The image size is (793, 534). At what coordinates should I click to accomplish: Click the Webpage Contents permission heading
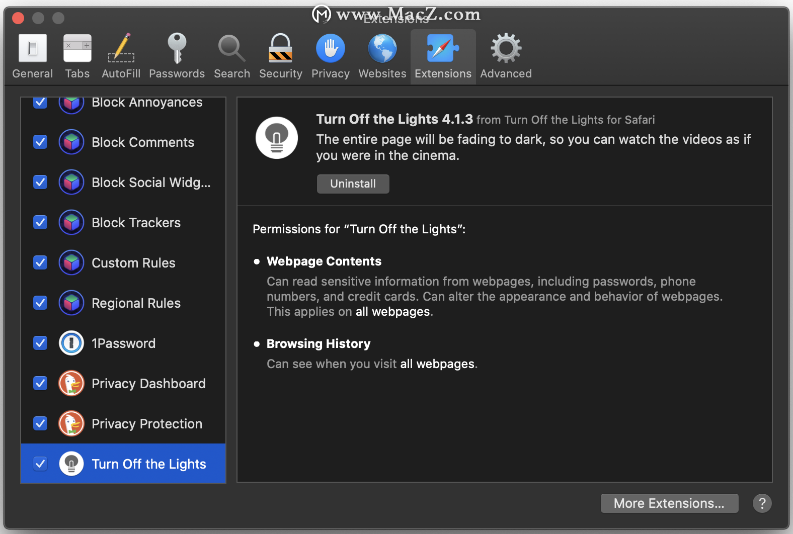tap(324, 261)
